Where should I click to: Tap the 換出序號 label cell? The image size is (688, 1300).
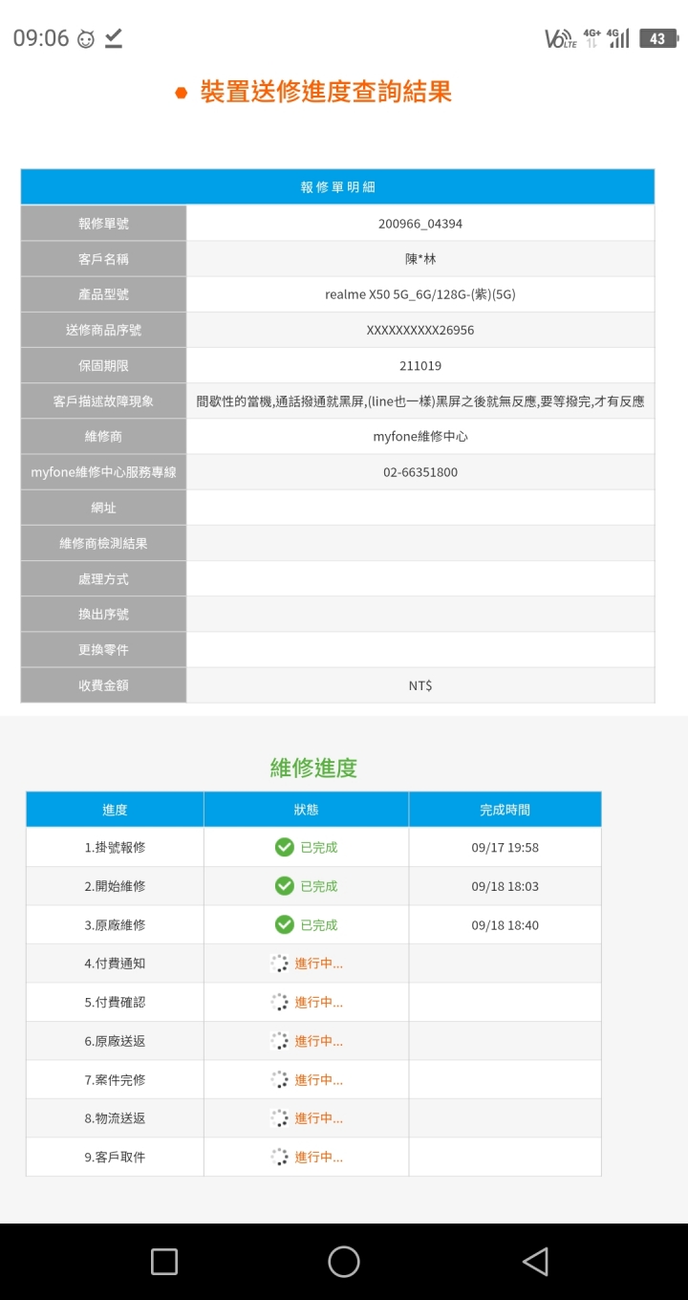tap(103, 615)
